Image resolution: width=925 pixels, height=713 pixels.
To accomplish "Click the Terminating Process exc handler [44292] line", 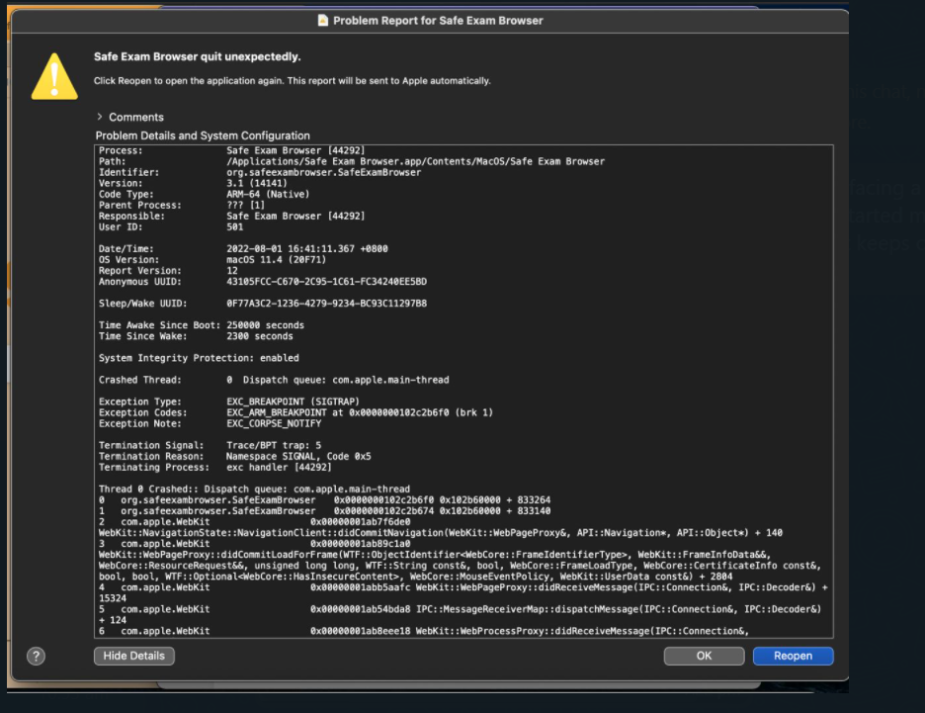I will (215, 467).
